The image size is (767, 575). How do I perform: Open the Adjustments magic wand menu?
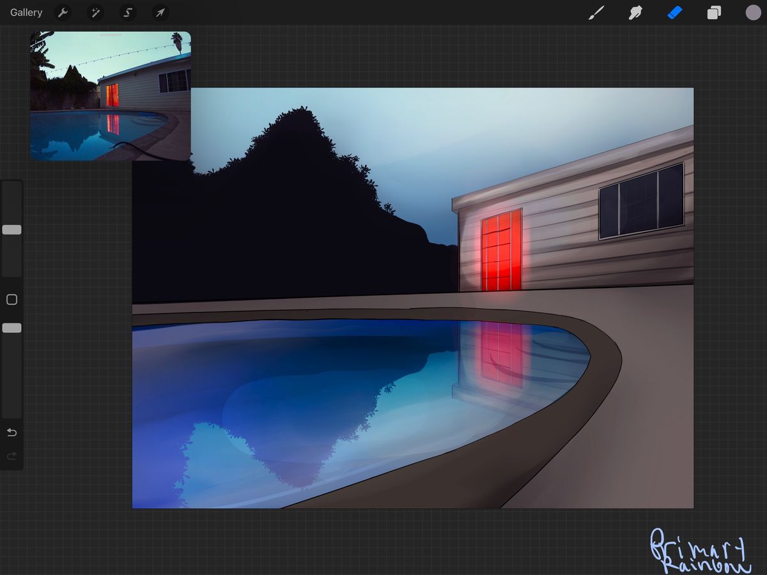click(x=95, y=12)
